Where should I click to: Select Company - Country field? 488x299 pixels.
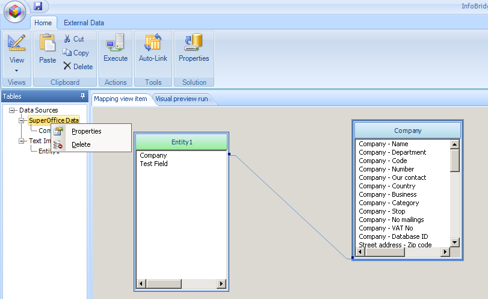[387, 186]
